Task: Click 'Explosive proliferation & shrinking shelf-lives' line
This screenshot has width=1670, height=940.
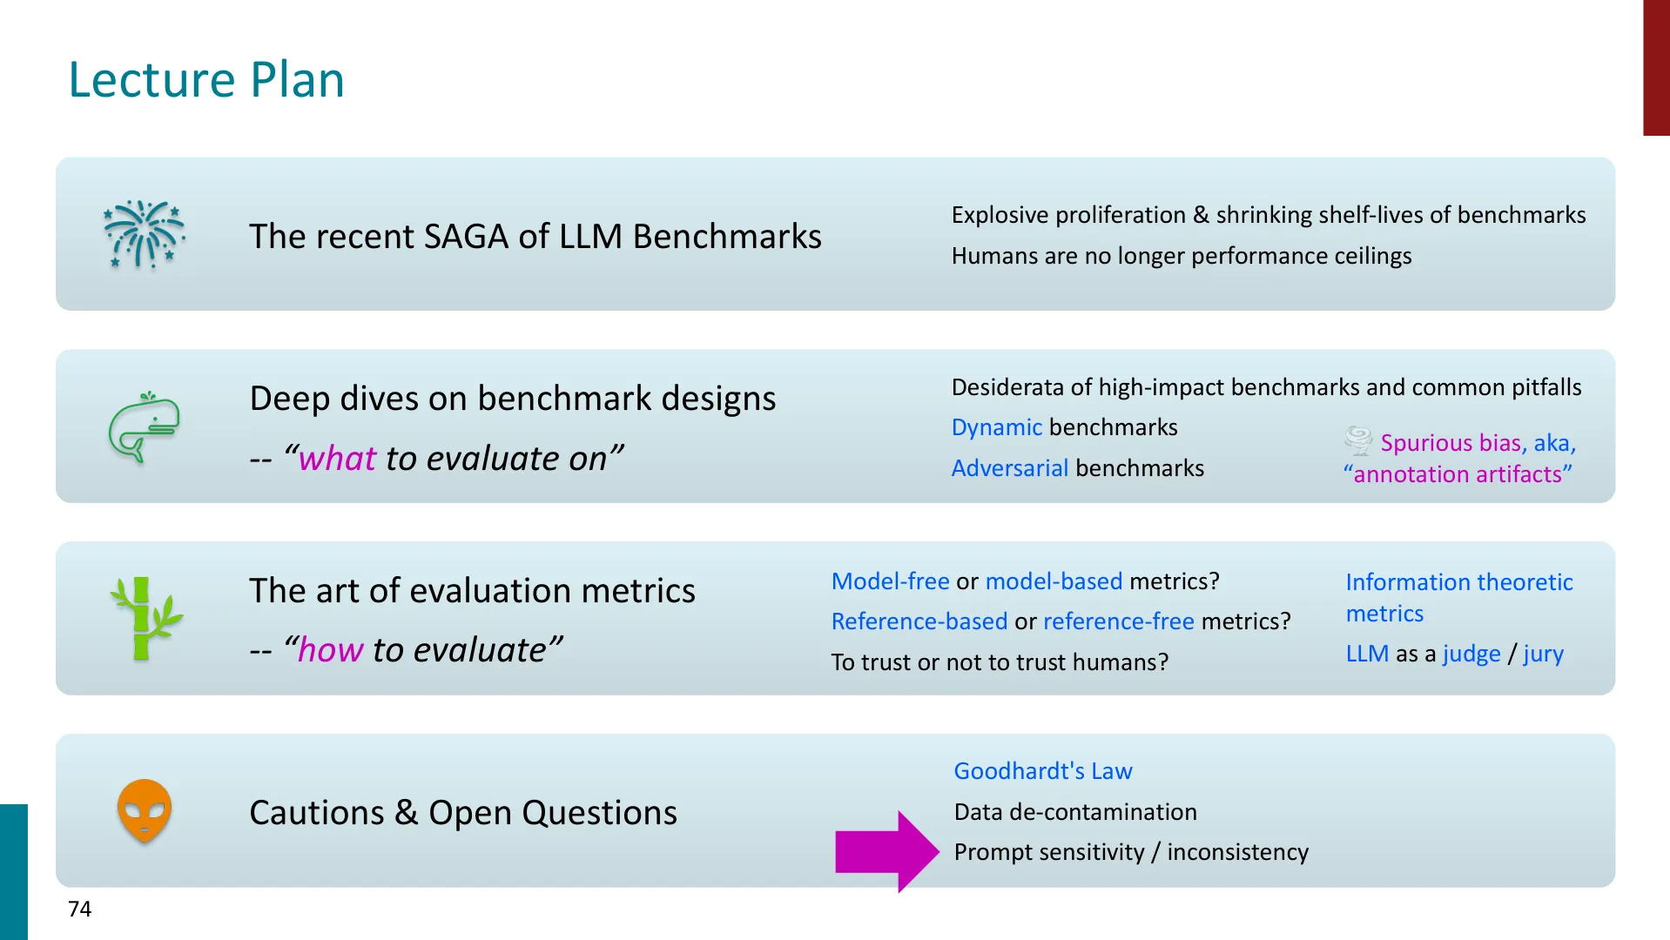Action: 1269,215
